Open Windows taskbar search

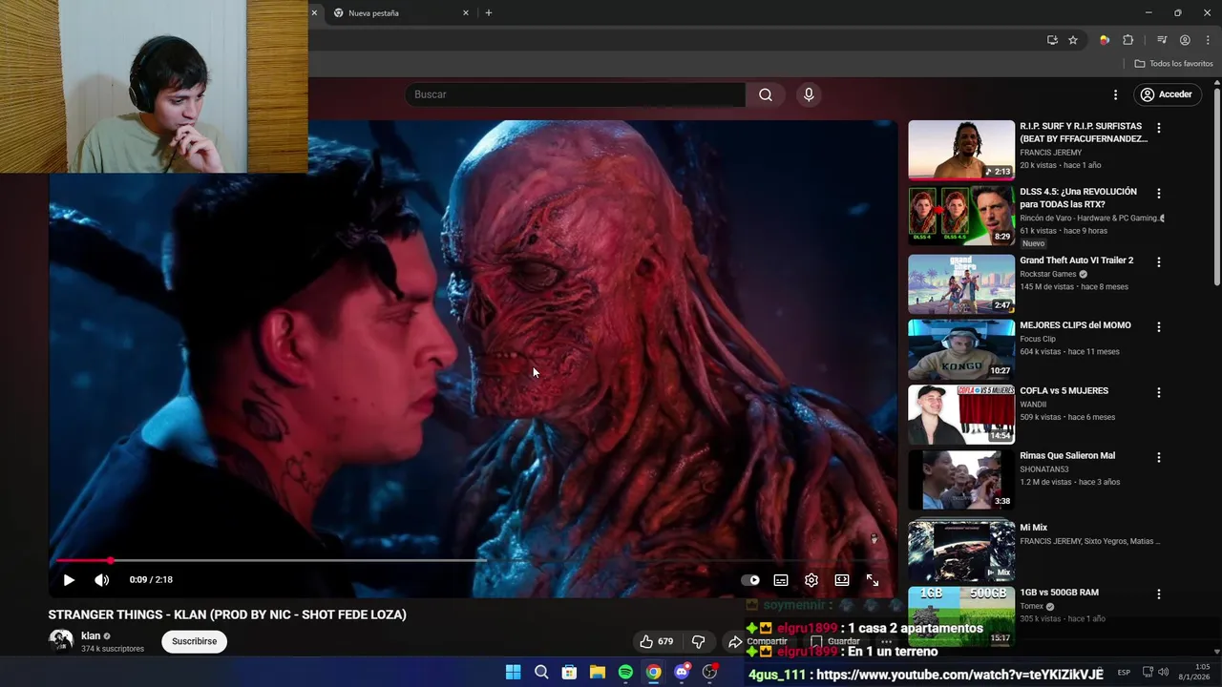pos(541,672)
